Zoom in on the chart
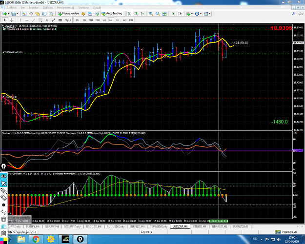 [x=151, y=14]
